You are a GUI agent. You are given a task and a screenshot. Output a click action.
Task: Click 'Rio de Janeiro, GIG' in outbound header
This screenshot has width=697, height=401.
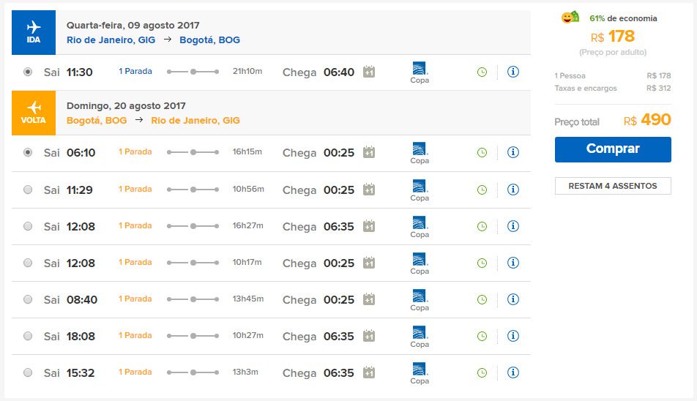(111, 40)
